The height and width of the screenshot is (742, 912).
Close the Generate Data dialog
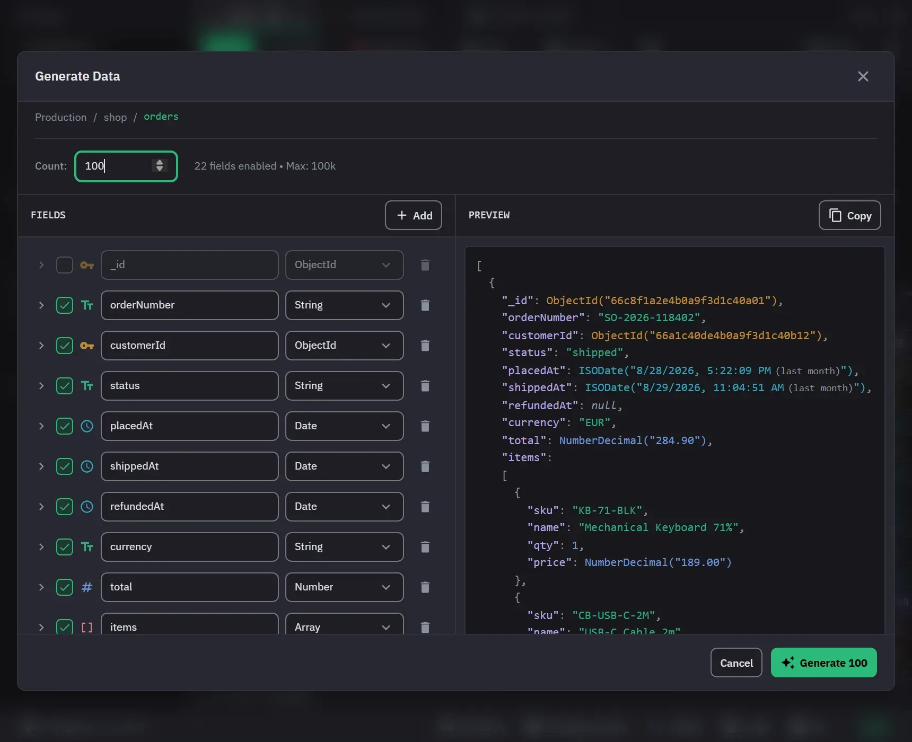tap(863, 76)
